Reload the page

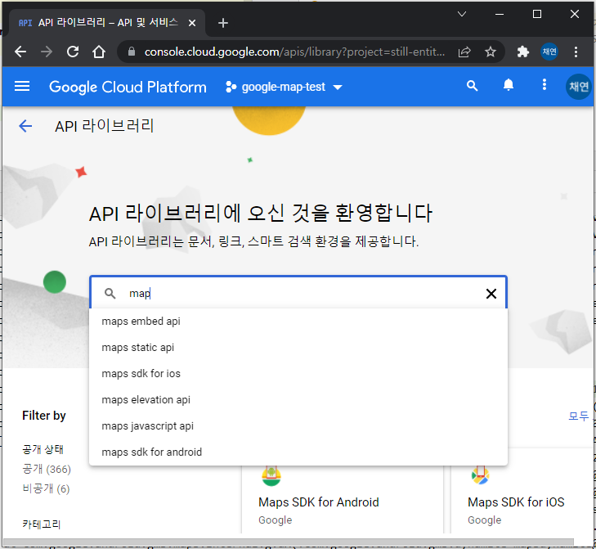point(73,52)
